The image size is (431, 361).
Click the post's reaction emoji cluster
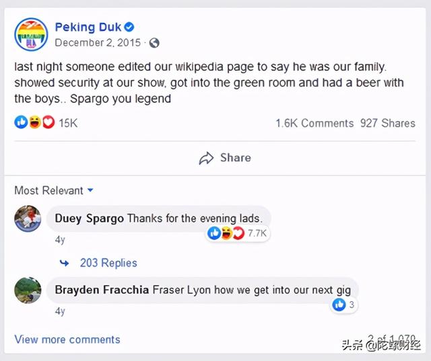click(34, 123)
